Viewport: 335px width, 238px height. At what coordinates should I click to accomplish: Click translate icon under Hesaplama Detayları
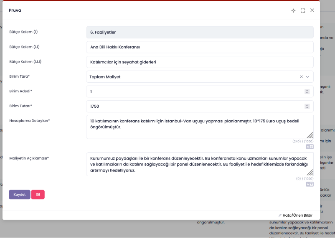[310, 147]
